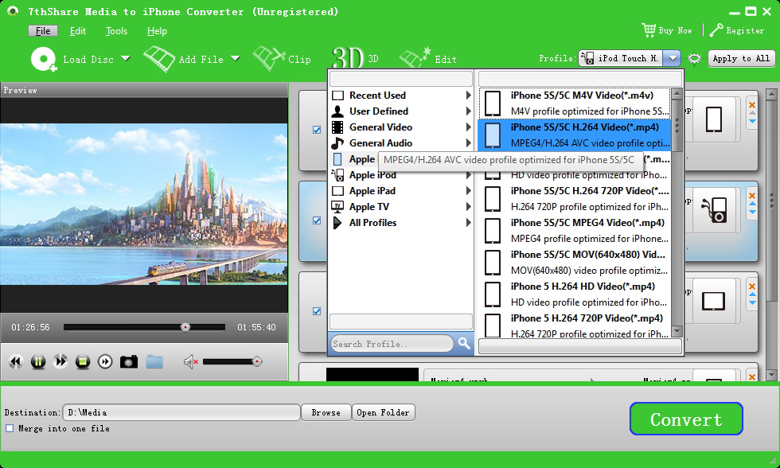This screenshot has width=780, height=468.
Task: Choose iPhone 5 H.264 HD Video profile
Action: [x=575, y=294]
